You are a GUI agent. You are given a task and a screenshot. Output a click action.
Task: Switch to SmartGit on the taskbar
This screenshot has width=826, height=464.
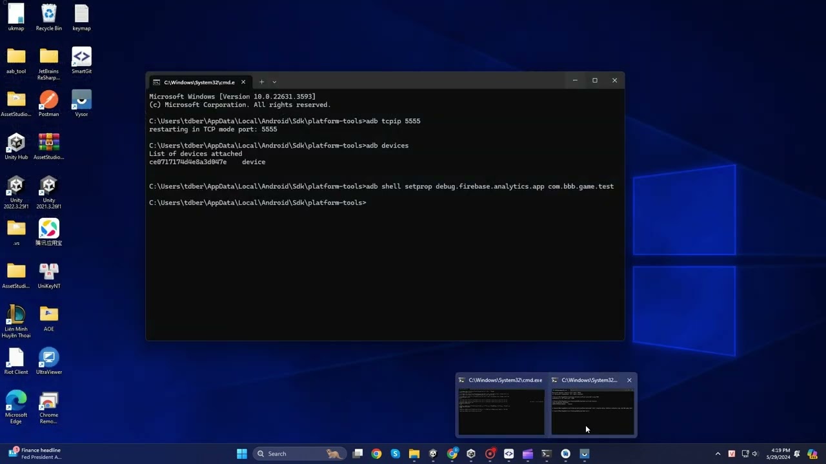point(509,454)
